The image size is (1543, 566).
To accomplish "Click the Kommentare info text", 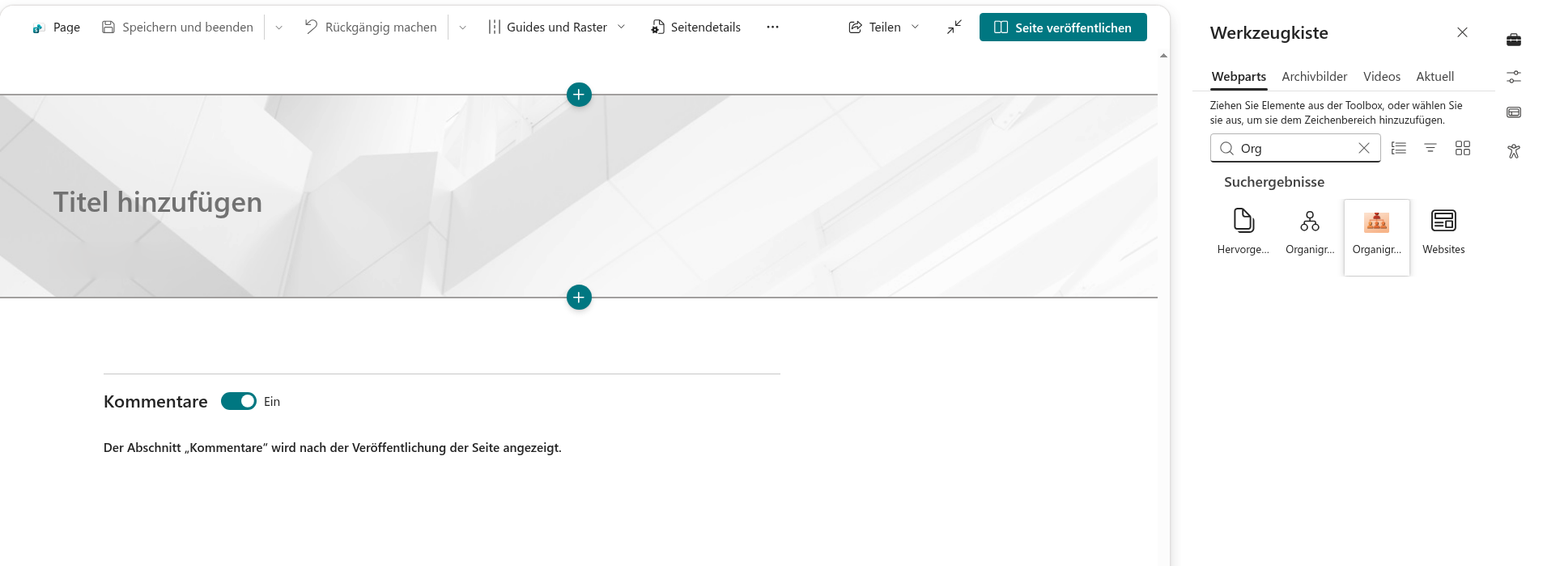I will [x=333, y=448].
